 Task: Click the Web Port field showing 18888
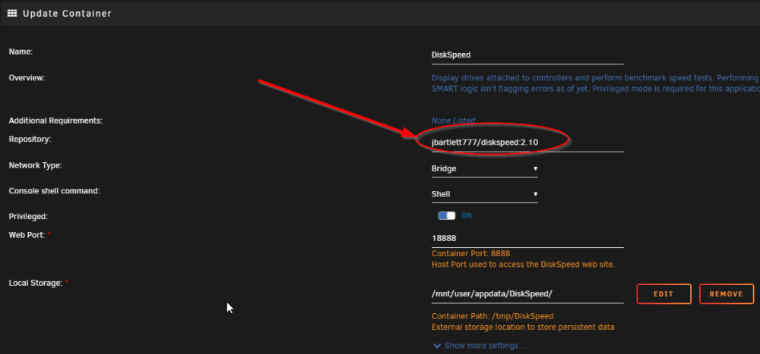527,239
